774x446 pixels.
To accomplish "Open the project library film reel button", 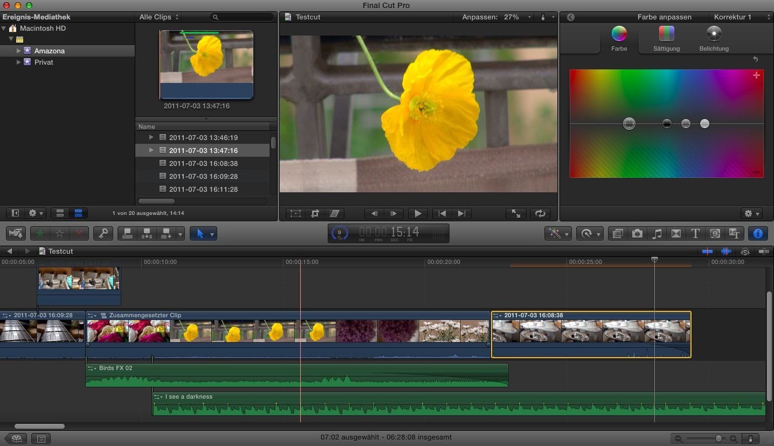I will click(x=16, y=438).
